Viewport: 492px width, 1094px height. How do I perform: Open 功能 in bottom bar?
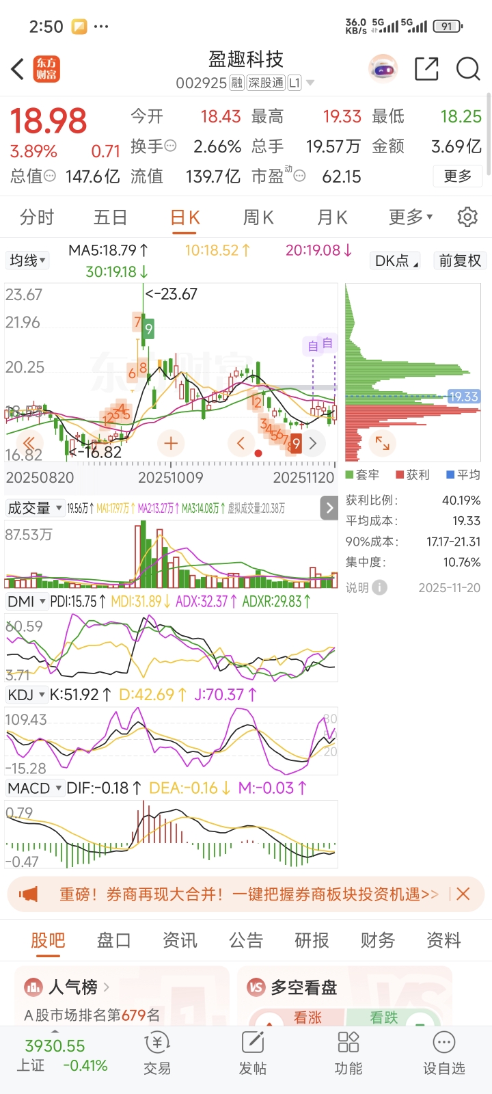click(348, 1053)
